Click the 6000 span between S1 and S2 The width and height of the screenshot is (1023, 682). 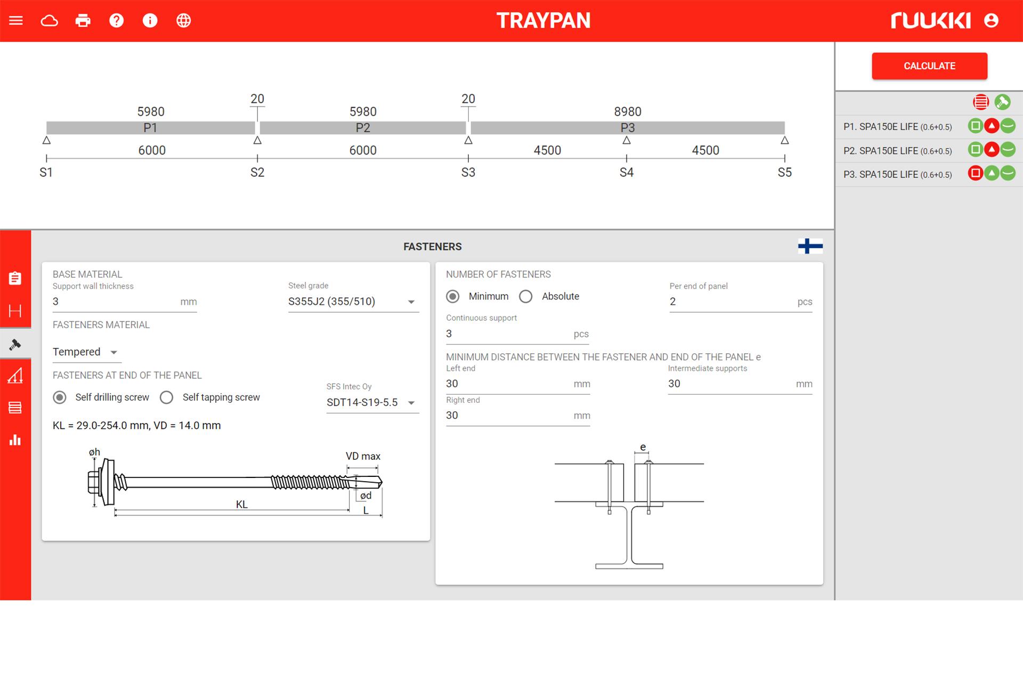[x=152, y=151]
